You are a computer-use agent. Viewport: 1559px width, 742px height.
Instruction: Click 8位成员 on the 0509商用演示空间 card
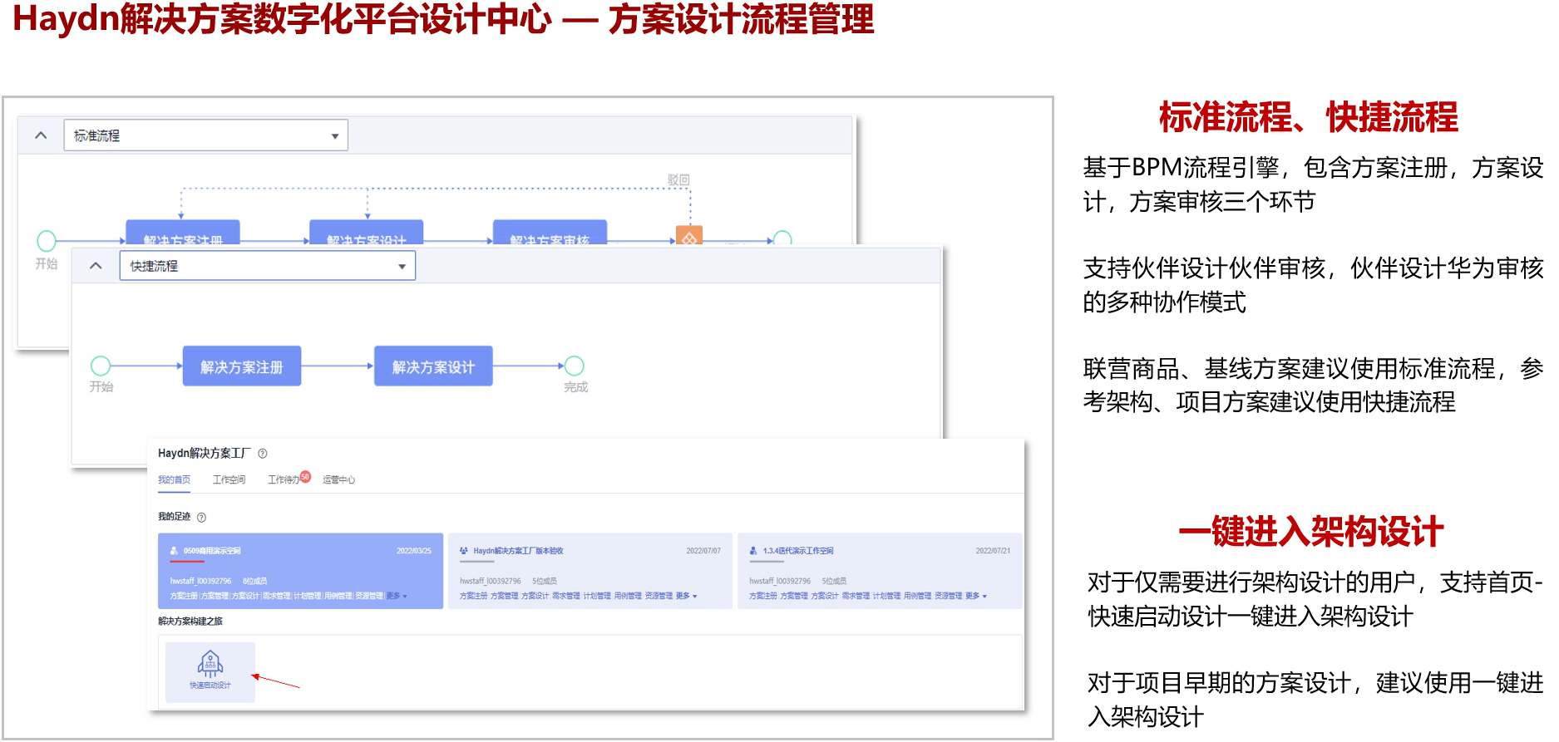click(x=254, y=581)
